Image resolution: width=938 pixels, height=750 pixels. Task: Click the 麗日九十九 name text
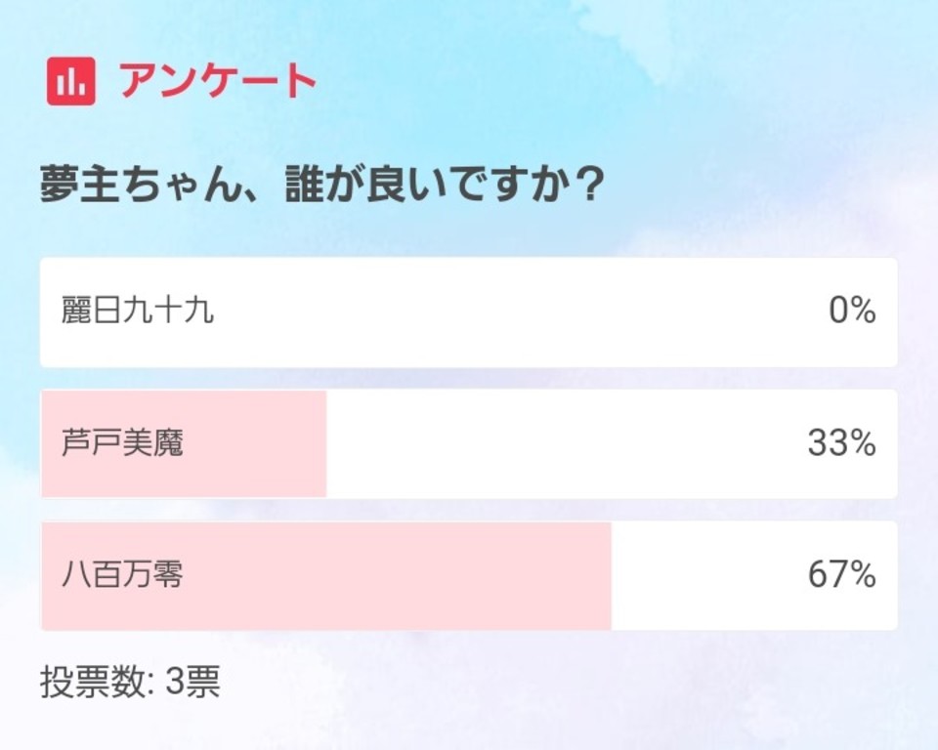(x=138, y=311)
